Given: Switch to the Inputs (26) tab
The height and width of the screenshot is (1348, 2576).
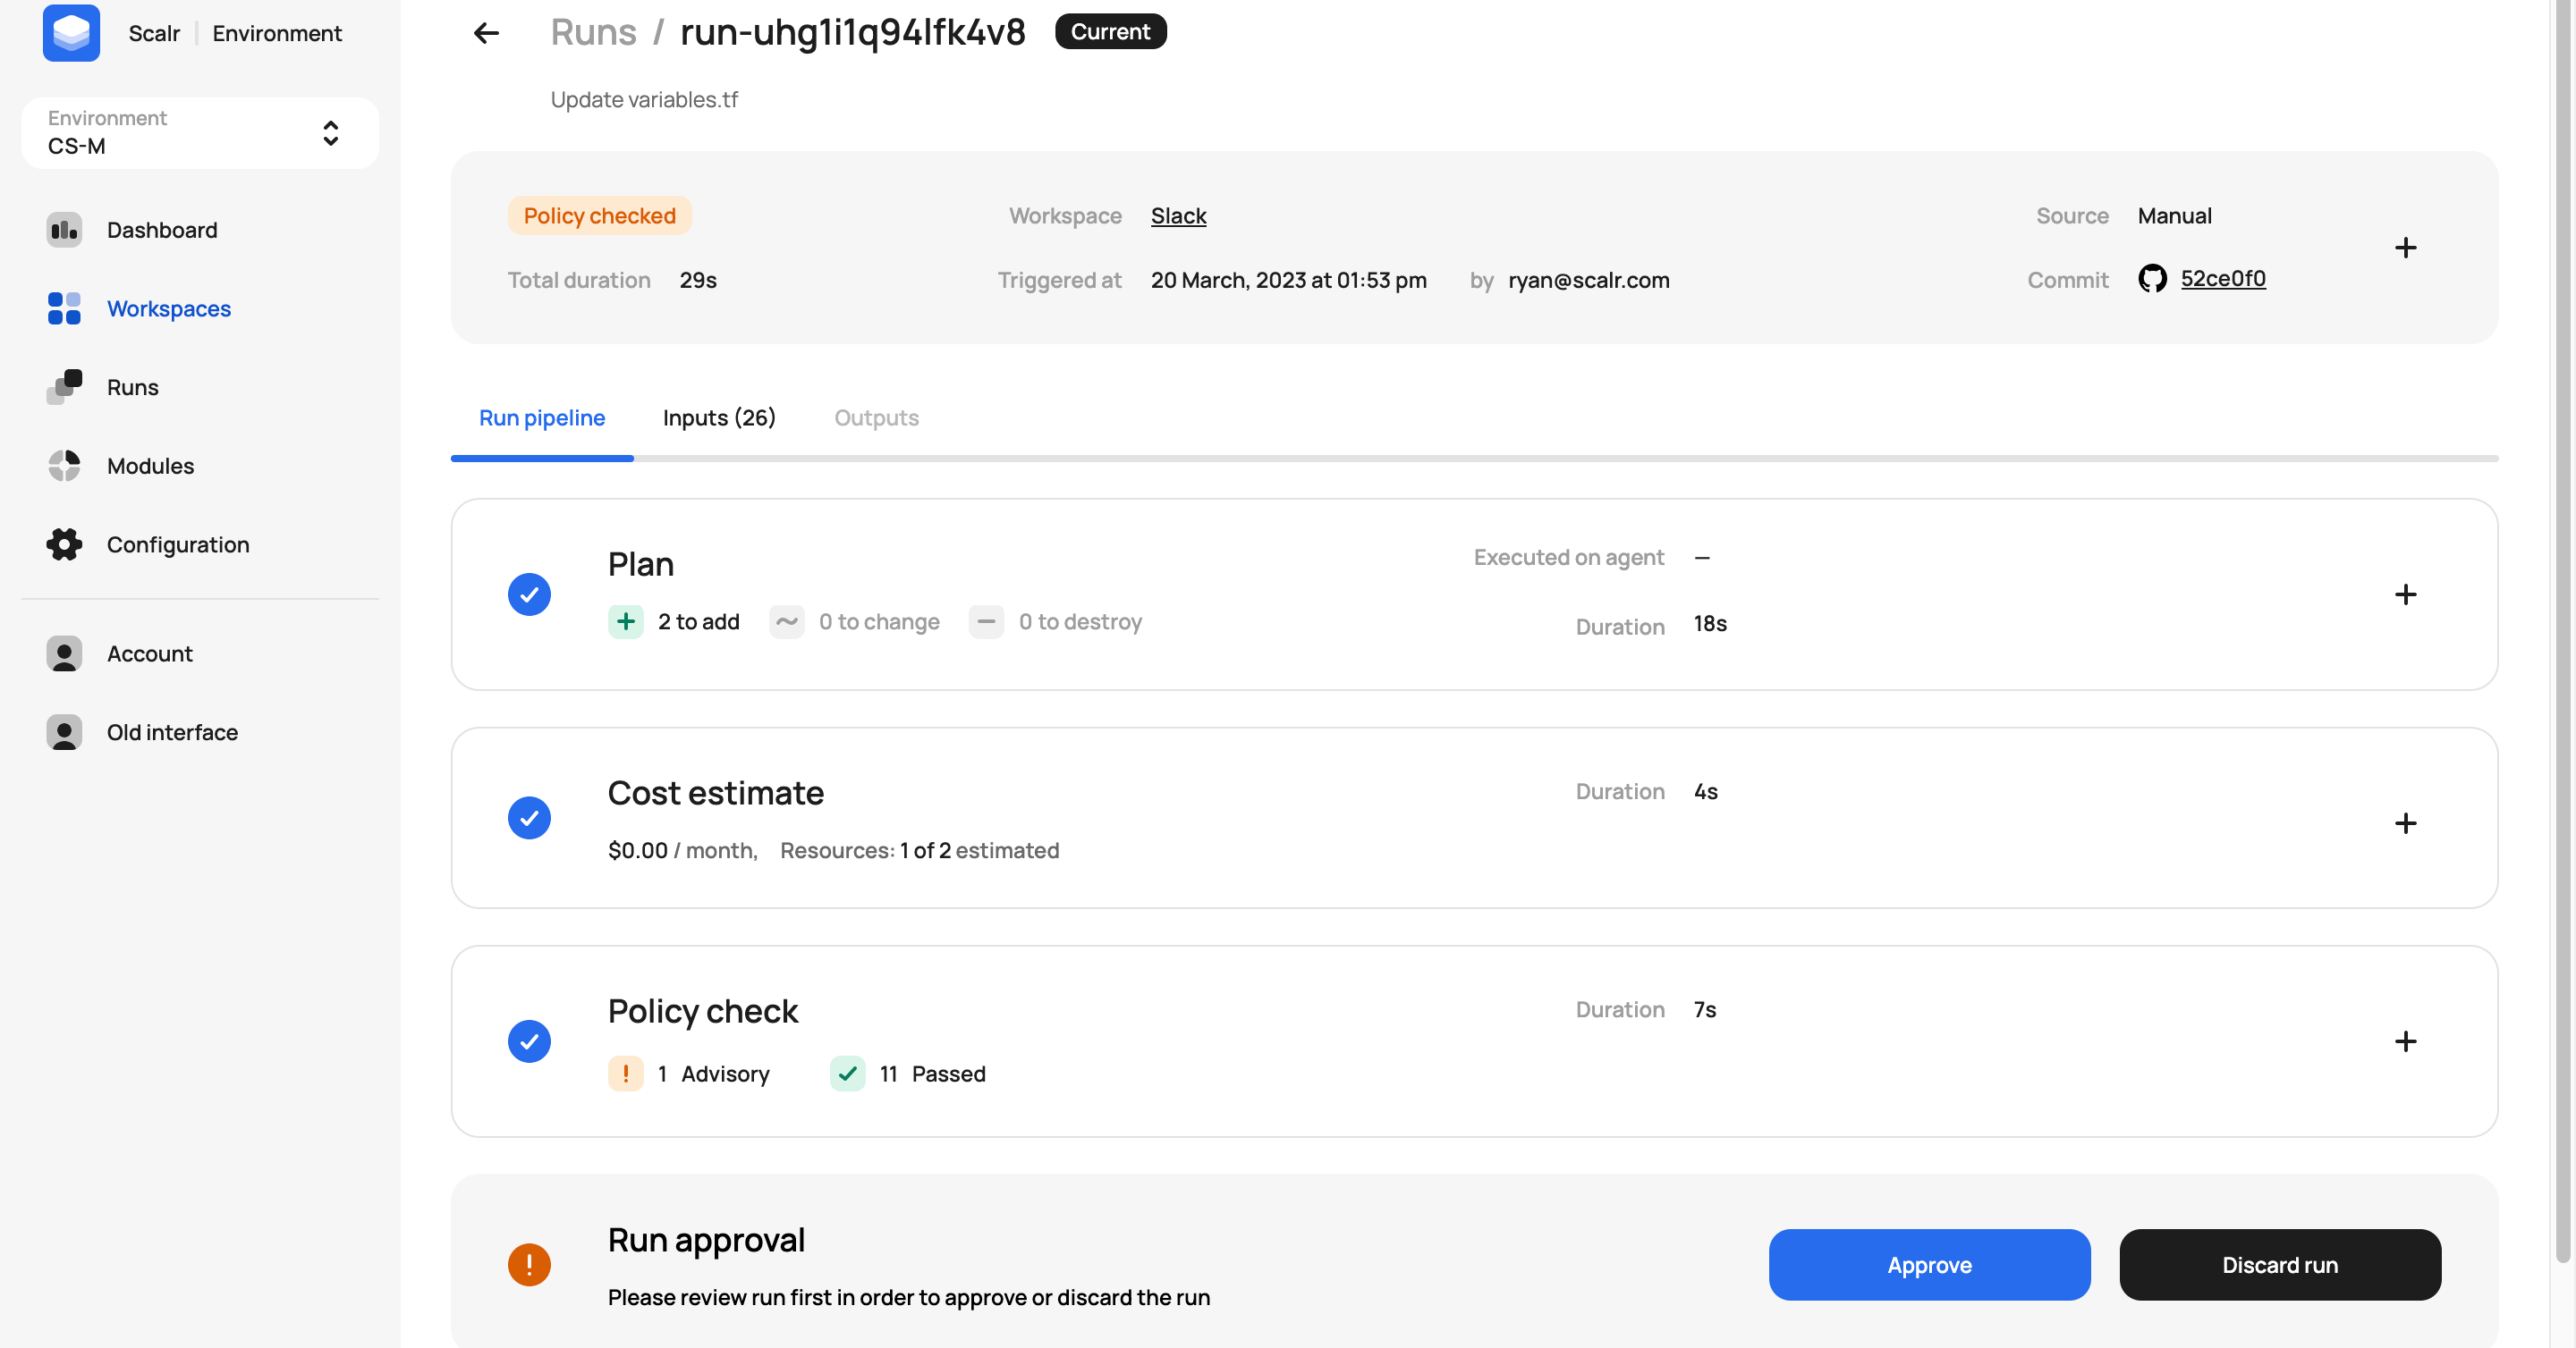Looking at the screenshot, I should point(718,417).
